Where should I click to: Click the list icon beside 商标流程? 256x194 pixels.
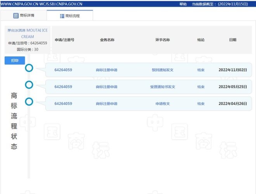[x=62, y=16]
